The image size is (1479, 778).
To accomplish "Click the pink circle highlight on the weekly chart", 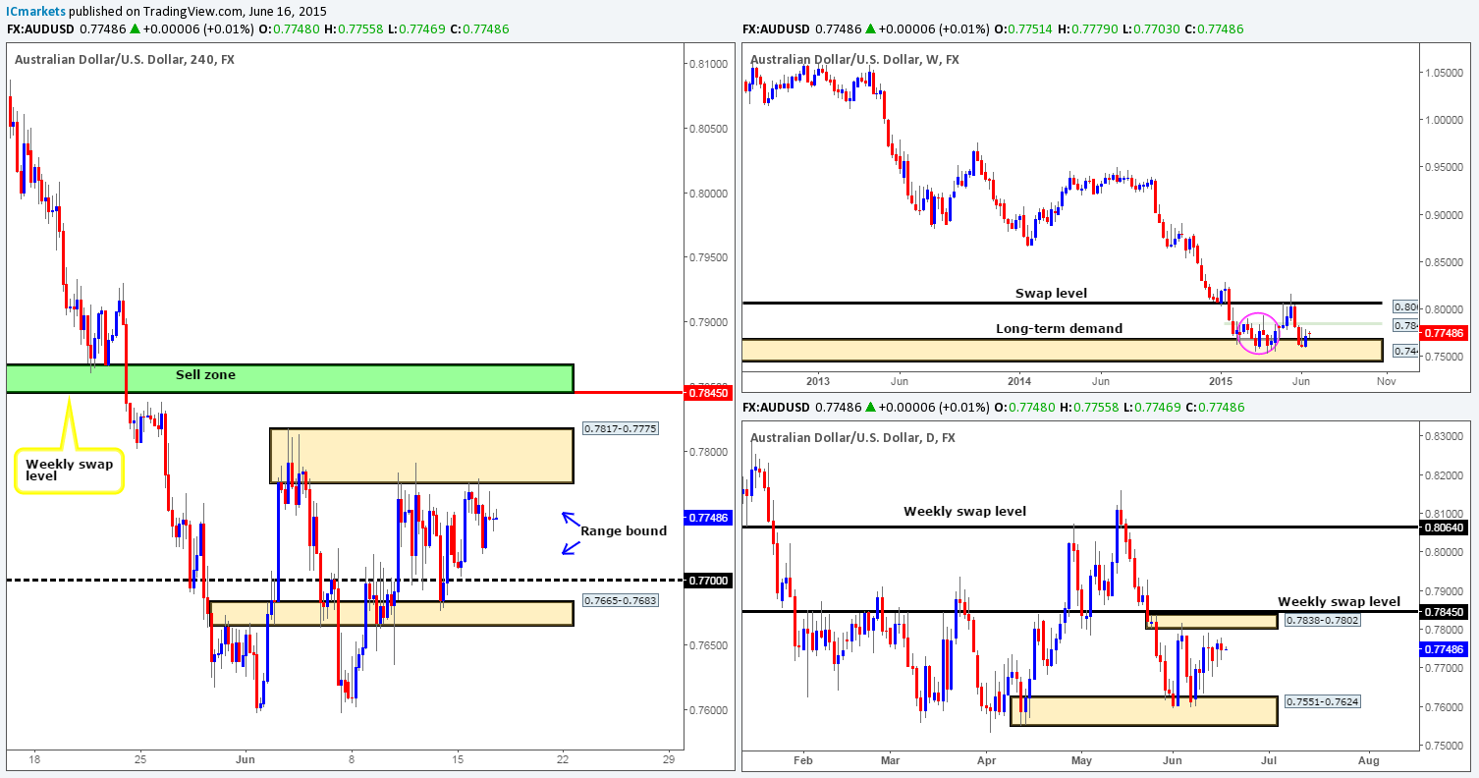I will click(1258, 332).
